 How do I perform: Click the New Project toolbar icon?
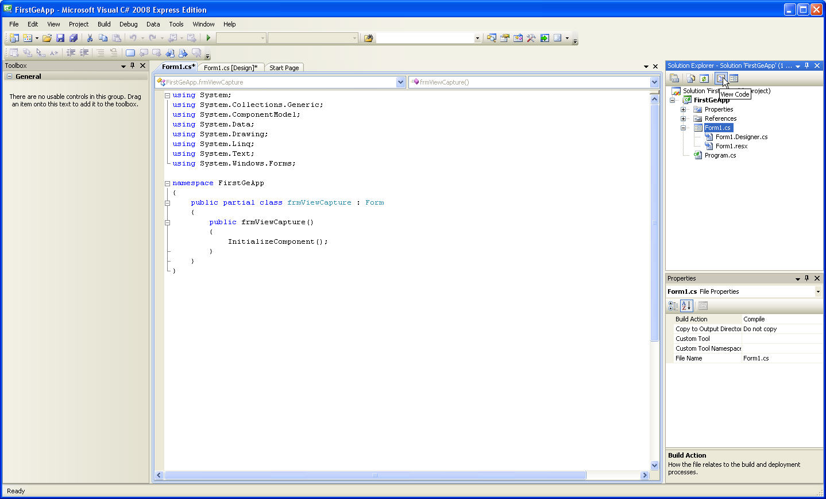(14, 38)
